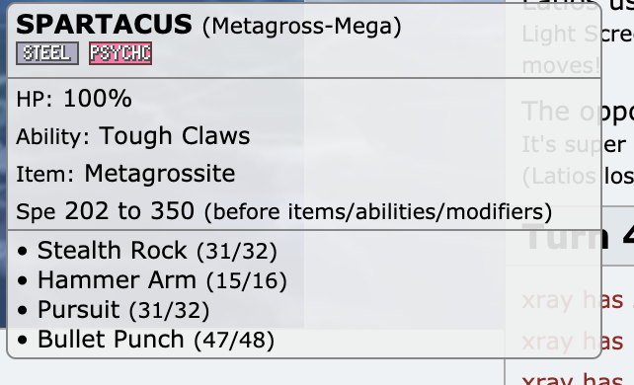The width and height of the screenshot is (634, 385).
Task: Click the Metagrossite item text
Action: point(160,174)
